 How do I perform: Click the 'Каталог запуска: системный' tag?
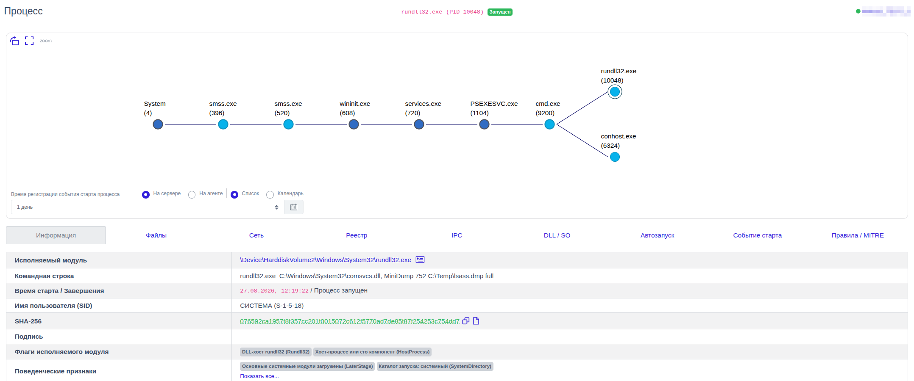tap(435, 366)
